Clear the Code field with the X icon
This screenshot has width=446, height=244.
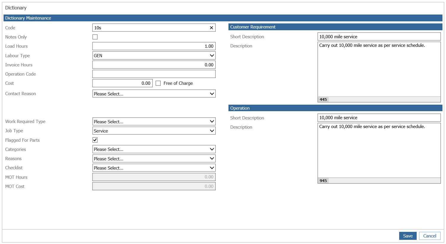211,28
